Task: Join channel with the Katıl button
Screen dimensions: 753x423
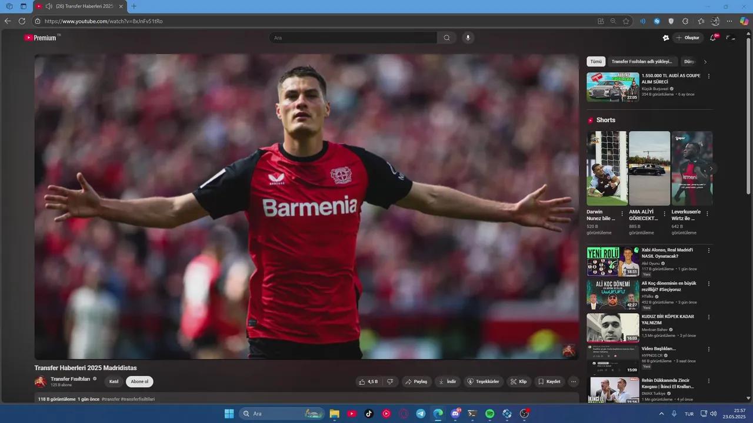Action: coord(114,381)
